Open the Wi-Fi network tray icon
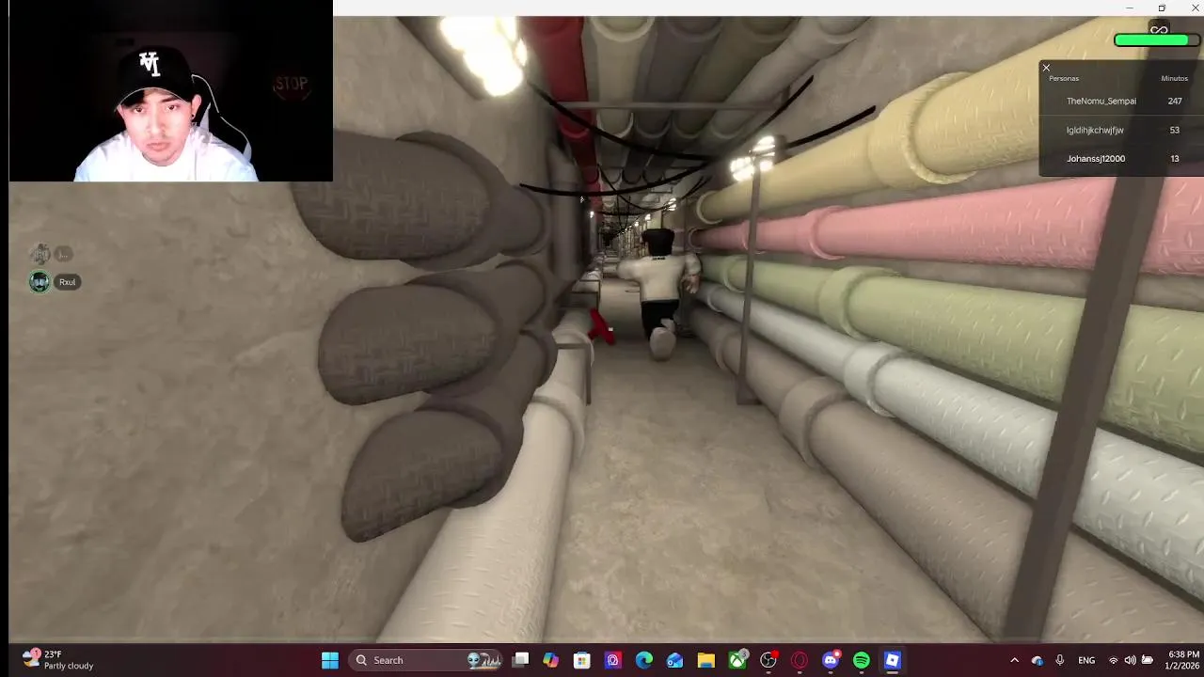Image resolution: width=1204 pixels, height=677 pixels. click(1114, 660)
